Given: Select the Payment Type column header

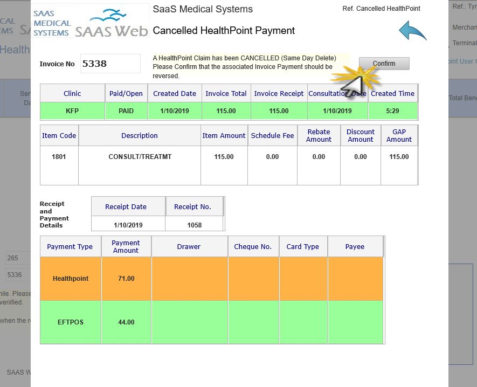Looking at the screenshot, I should tap(70, 246).
